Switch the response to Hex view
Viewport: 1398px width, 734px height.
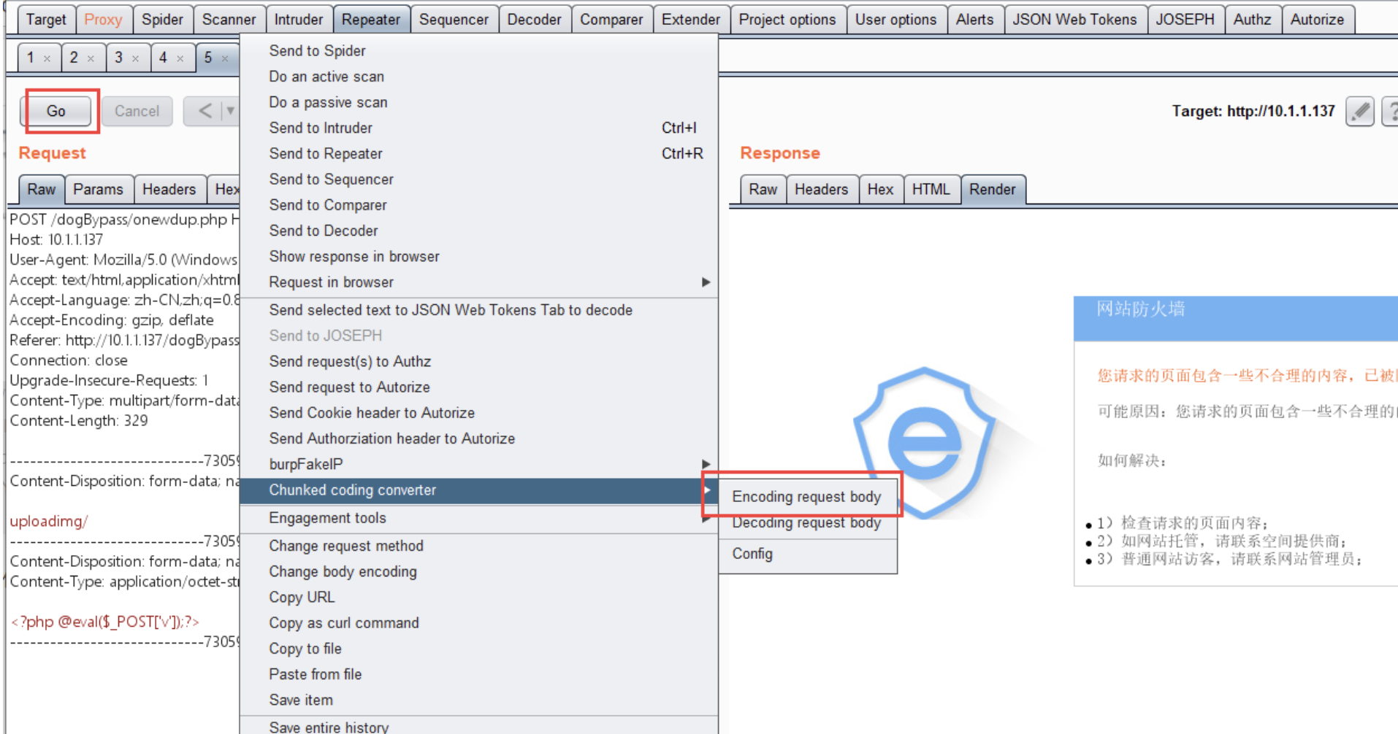pyautogui.click(x=881, y=190)
